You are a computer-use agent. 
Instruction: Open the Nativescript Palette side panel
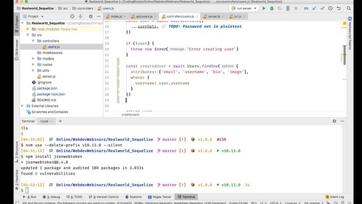[x=350, y=33]
